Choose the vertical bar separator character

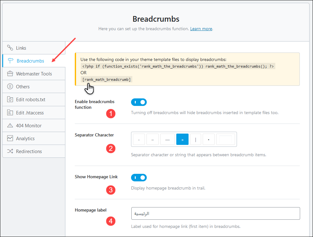195,139
